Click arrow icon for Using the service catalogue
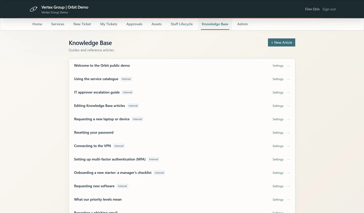This screenshot has width=364, height=213. [288, 79]
